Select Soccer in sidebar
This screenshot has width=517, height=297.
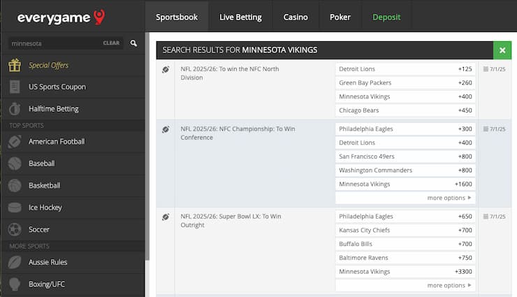point(39,229)
